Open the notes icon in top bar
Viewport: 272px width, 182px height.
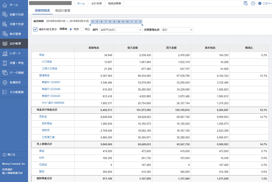click(x=246, y=3)
